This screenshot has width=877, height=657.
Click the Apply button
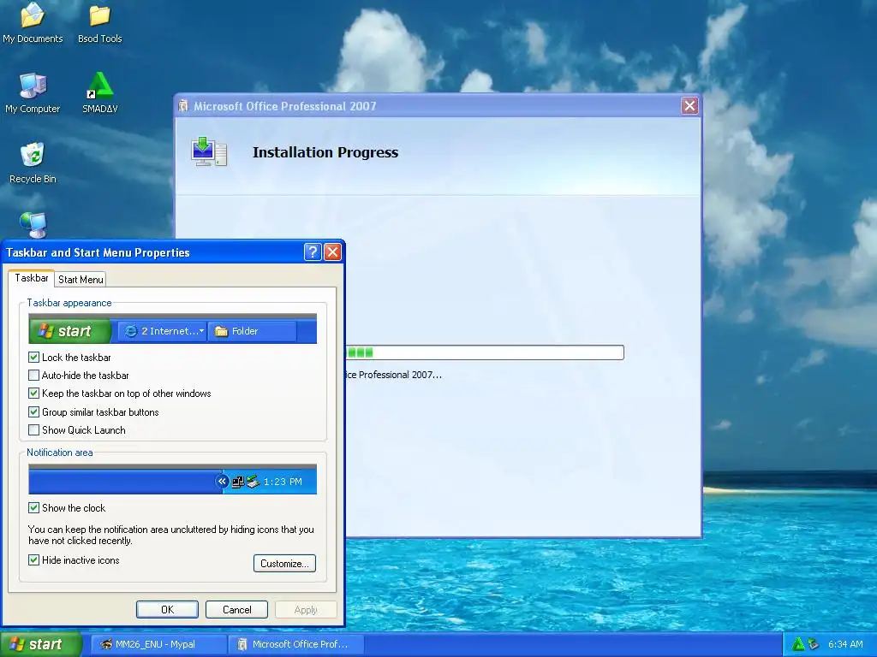tap(306, 609)
